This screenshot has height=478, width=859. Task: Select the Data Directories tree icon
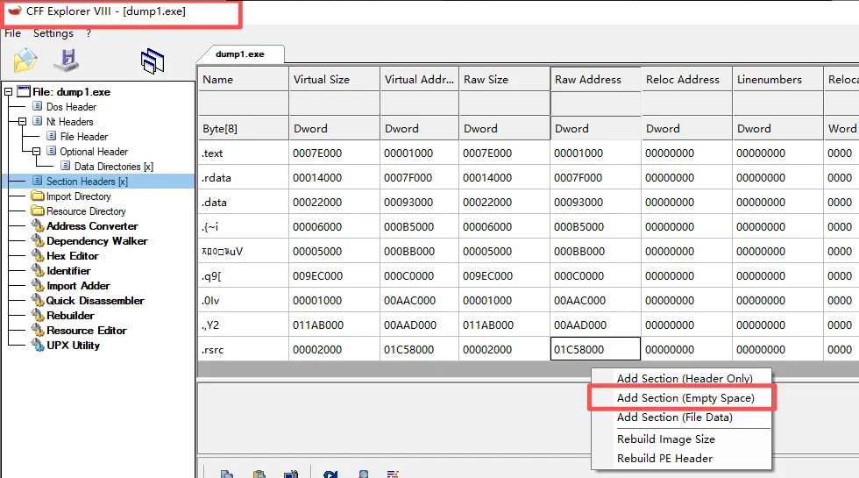click(66, 166)
